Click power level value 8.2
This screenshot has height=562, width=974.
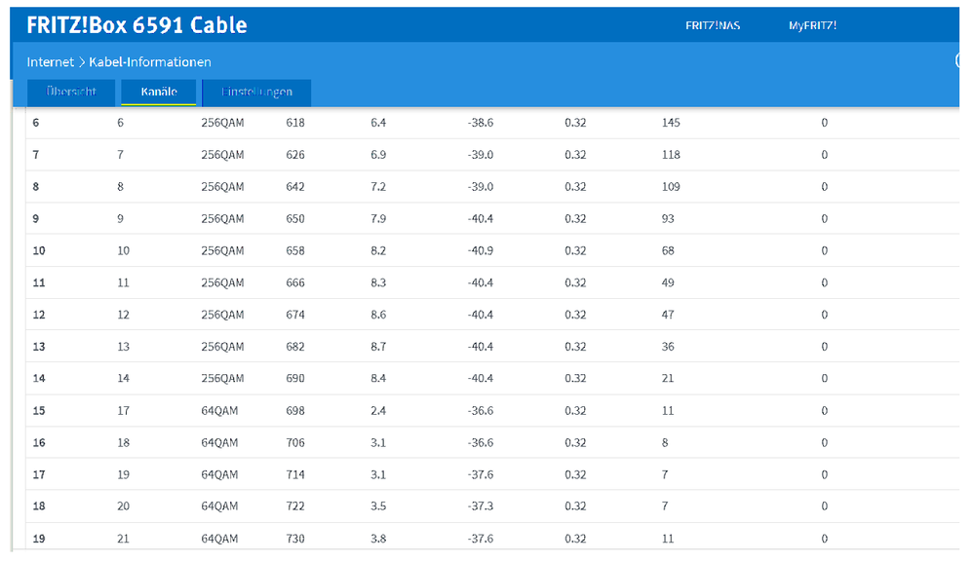[378, 250]
